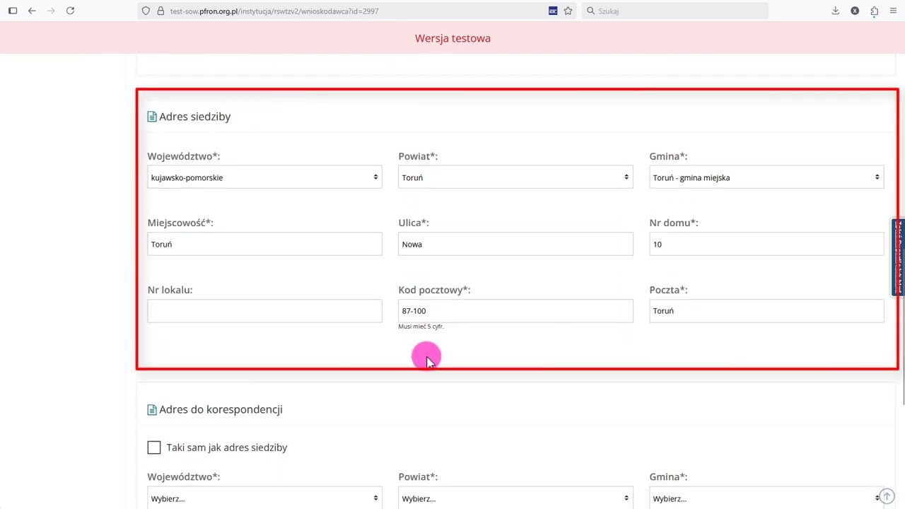Click the 'Wersja testowa' banner text
The height and width of the screenshot is (509, 905).
[452, 38]
